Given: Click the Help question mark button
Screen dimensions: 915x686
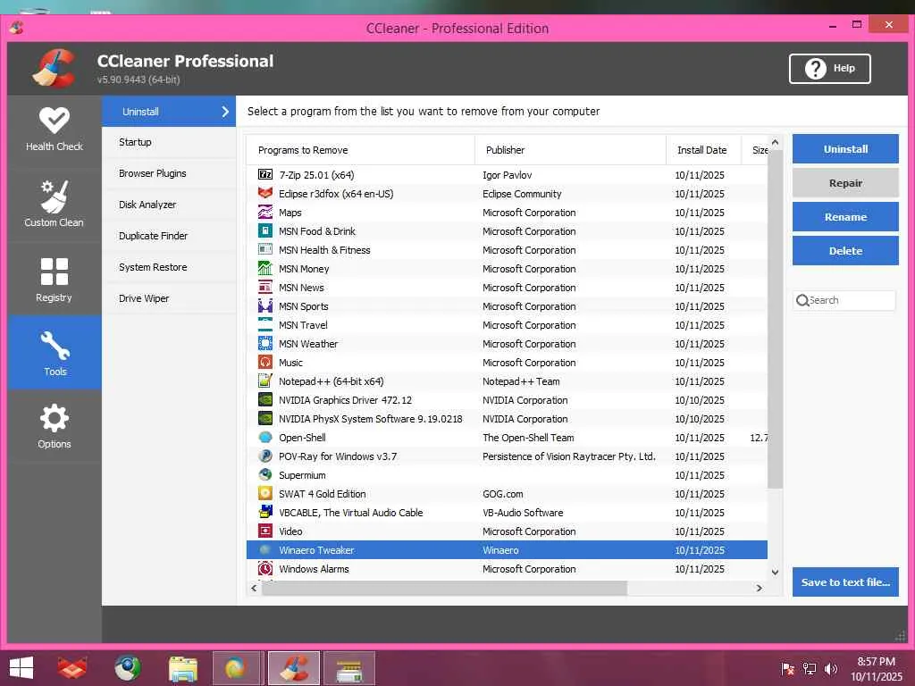Looking at the screenshot, I should click(x=829, y=69).
